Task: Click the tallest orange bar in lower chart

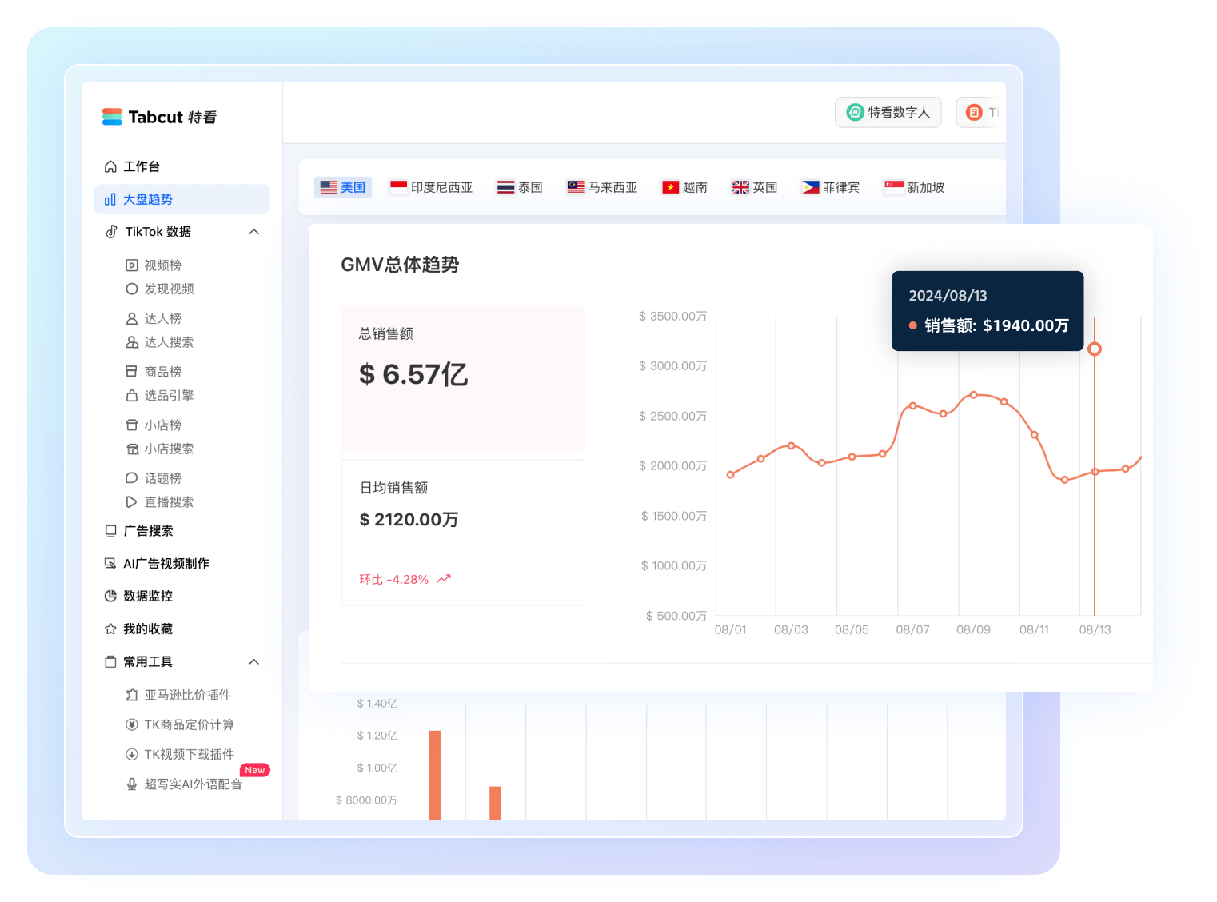Action: [x=435, y=775]
